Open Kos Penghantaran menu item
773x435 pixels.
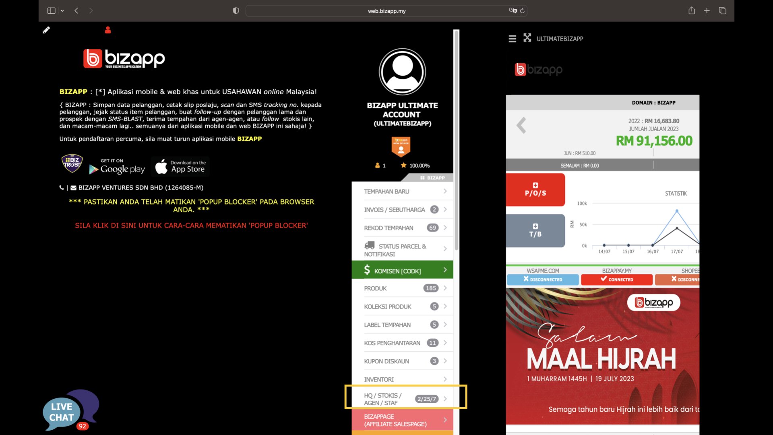[402, 343]
